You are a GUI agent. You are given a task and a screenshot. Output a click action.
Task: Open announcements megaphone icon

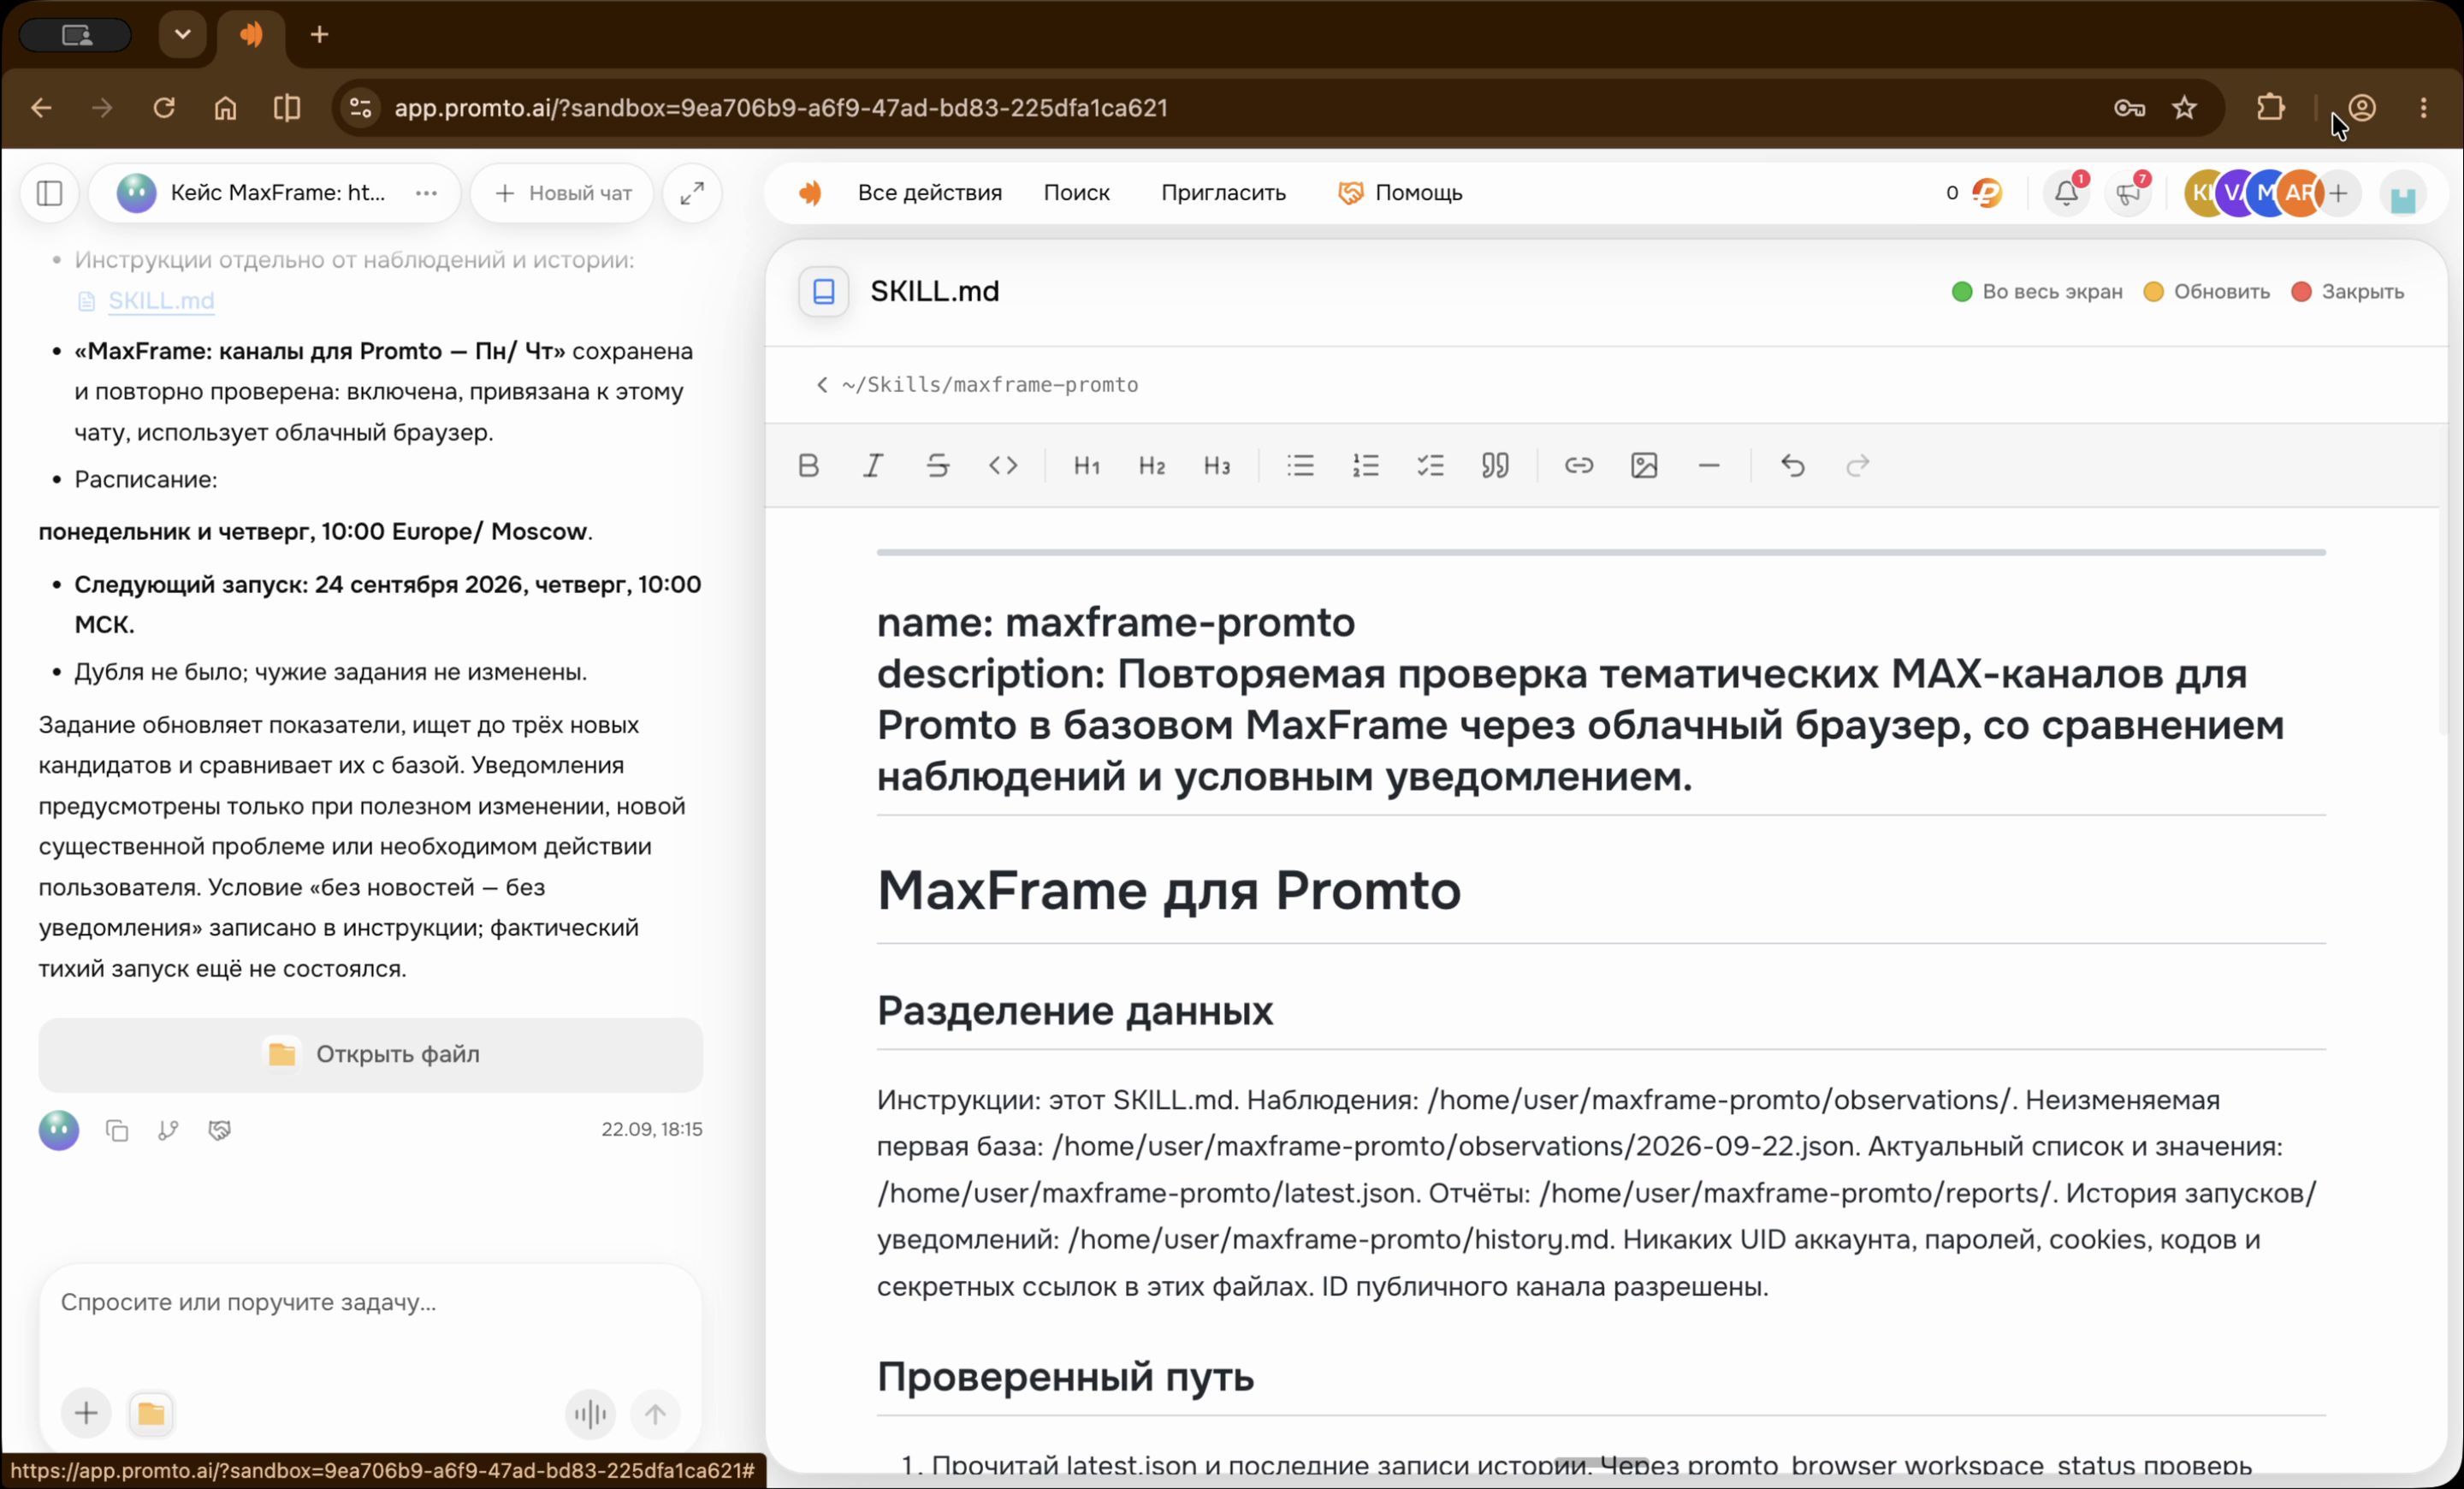coord(2128,193)
